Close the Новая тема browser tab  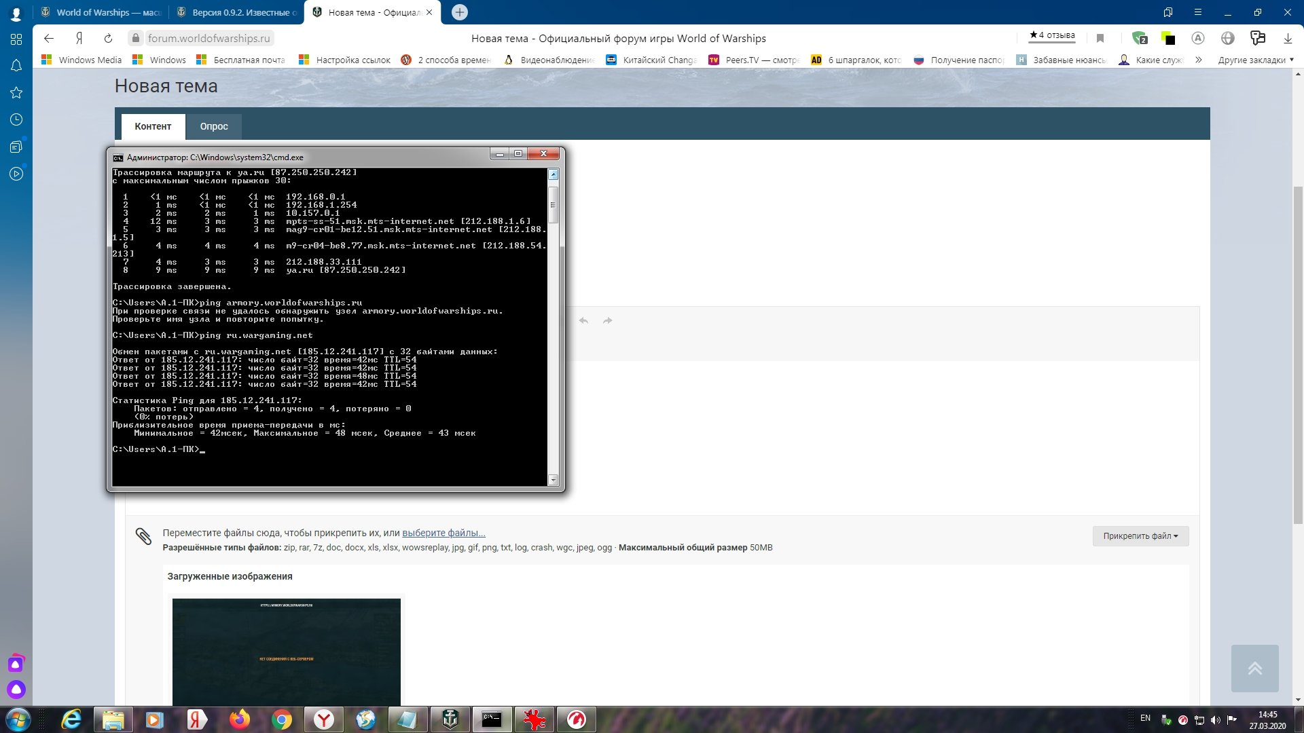[429, 12]
